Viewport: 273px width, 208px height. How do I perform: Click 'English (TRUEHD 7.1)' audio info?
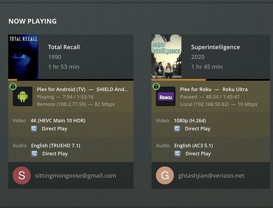point(56,146)
